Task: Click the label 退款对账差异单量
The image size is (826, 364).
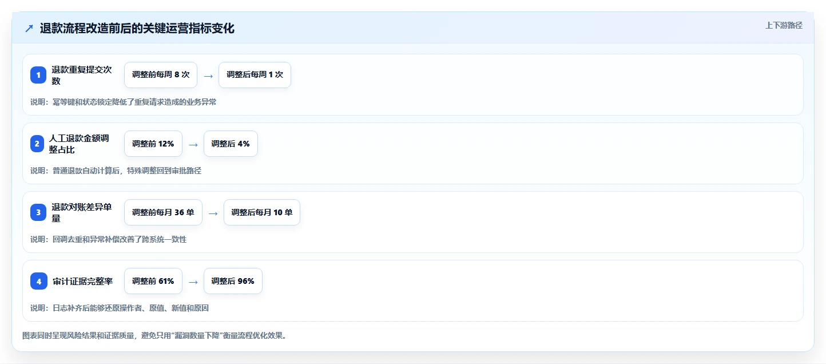Action: [82, 212]
